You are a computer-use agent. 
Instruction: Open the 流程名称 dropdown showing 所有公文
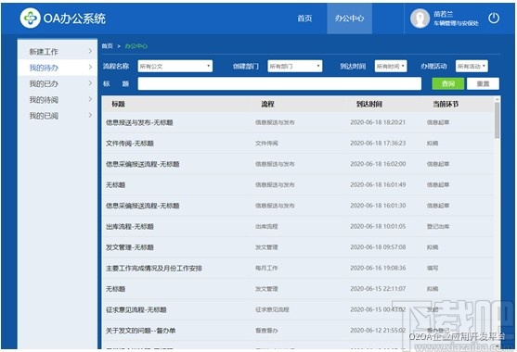point(175,66)
